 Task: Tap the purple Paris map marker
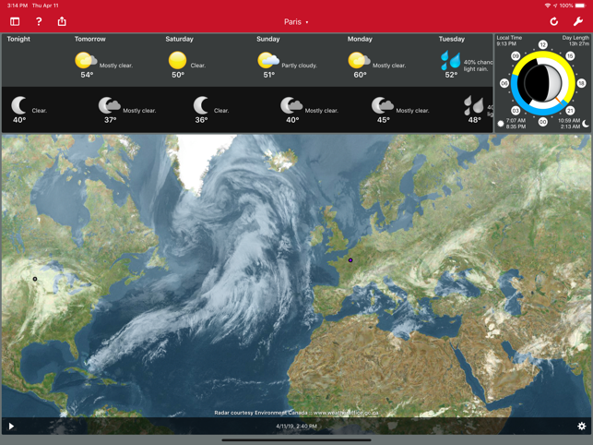(x=350, y=260)
